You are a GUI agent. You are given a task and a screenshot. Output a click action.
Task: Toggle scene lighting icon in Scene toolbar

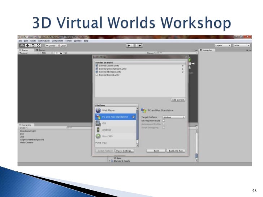coord(57,53)
